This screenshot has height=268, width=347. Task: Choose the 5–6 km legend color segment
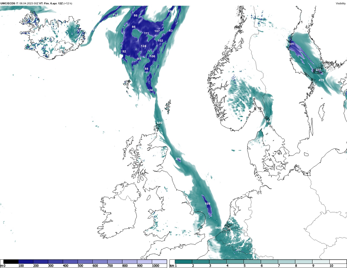[x=252, y=262]
